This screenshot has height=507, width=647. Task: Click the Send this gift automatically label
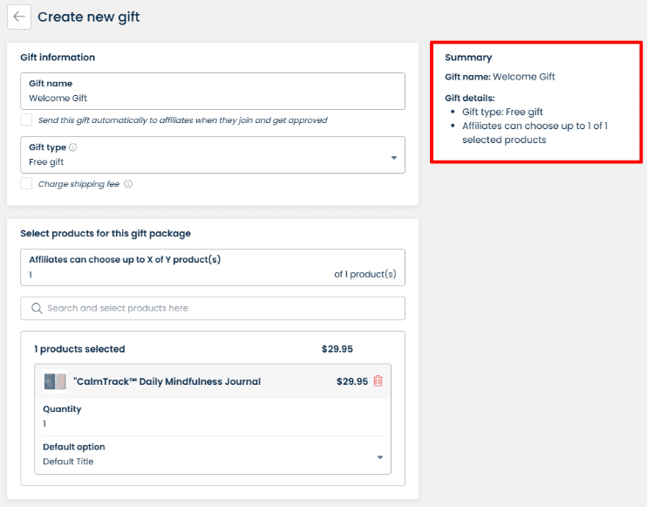[183, 120]
